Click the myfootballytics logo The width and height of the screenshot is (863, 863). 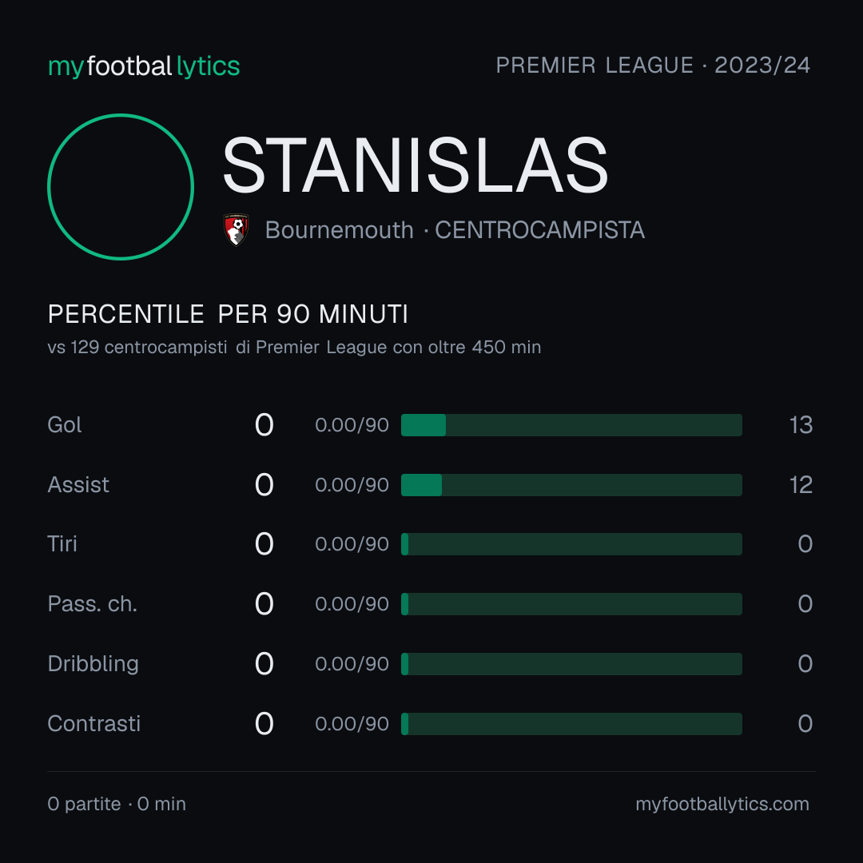[144, 66]
